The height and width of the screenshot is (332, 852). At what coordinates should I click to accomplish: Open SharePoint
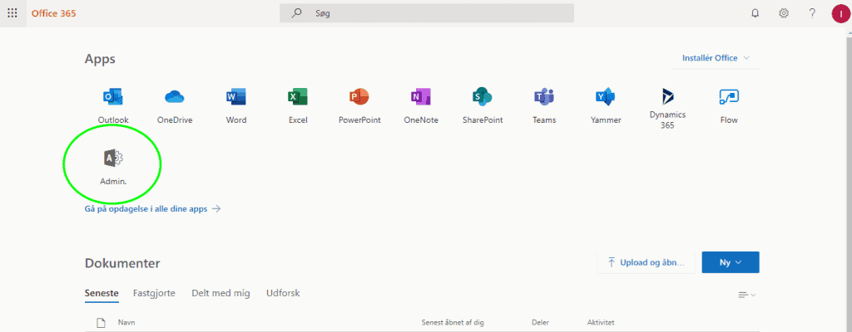pyautogui.click(x=483, y=105)
